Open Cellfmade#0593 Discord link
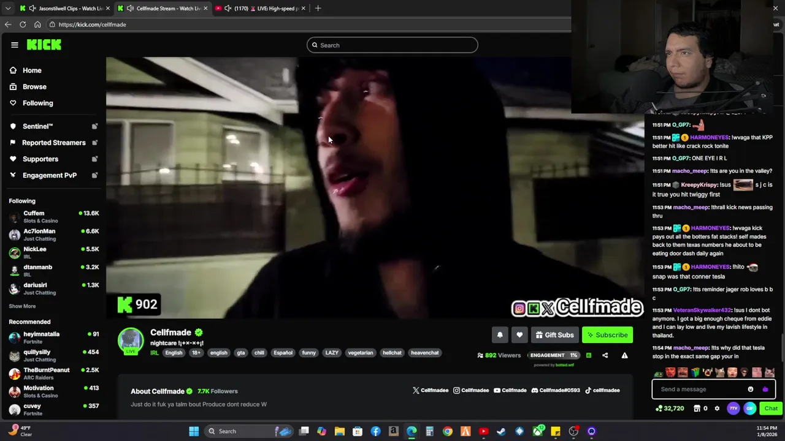The width and height of the screenshot is (785, 441). tap(556, 390)
